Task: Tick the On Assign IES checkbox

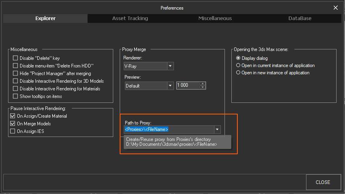Action: [x=12, y=131]
